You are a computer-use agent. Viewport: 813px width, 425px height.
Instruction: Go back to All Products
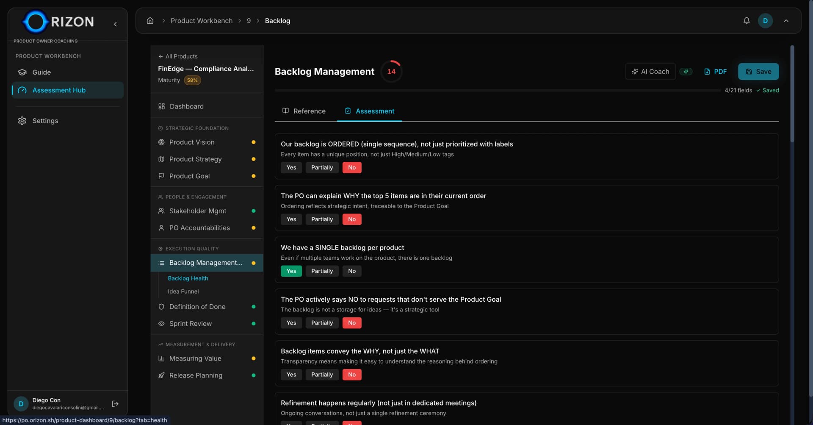178,56
